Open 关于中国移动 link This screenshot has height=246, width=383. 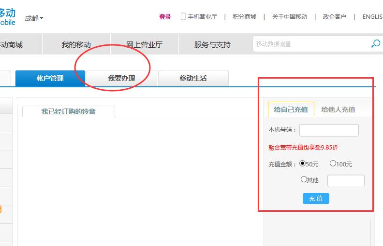coord(290,16)
